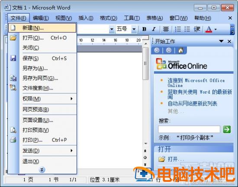This screenshot has width=238, height=187.
Task: Open the 视图(V) menu
Action: (64, 18)
